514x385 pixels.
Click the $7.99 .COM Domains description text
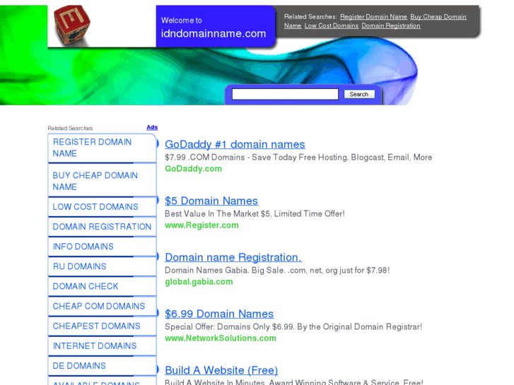coord(298,158)
